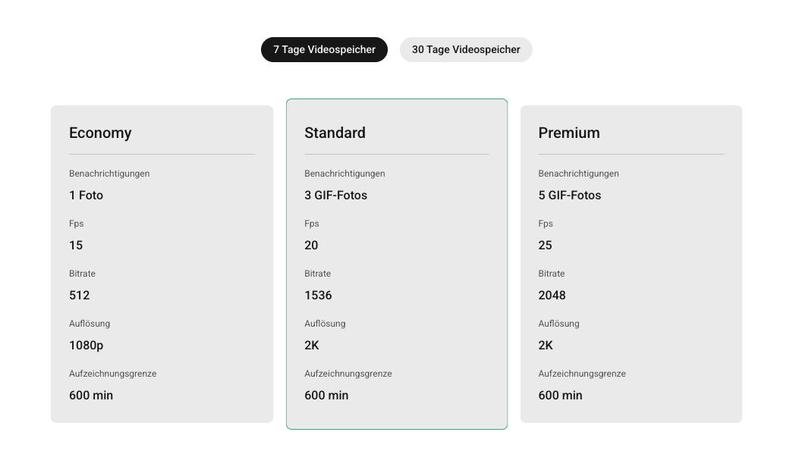Image resolution: width=799 pixels, height=457 pixels.
Task: Click the 2K Auflösung value in Premium
Action: tap(546, 346)
